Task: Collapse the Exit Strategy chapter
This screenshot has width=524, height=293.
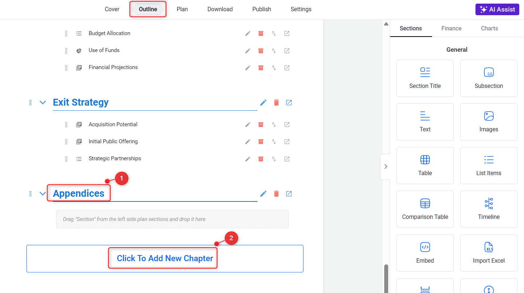Action: tap(43, 102)
